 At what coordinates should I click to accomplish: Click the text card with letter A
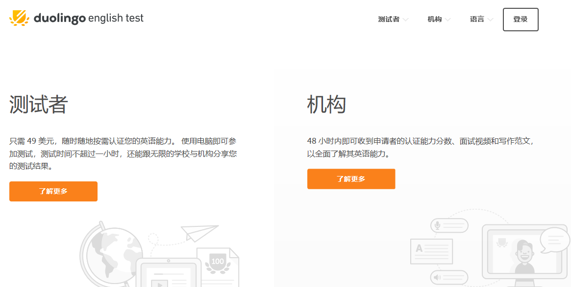pyautogui.click(x=431, y=251)
